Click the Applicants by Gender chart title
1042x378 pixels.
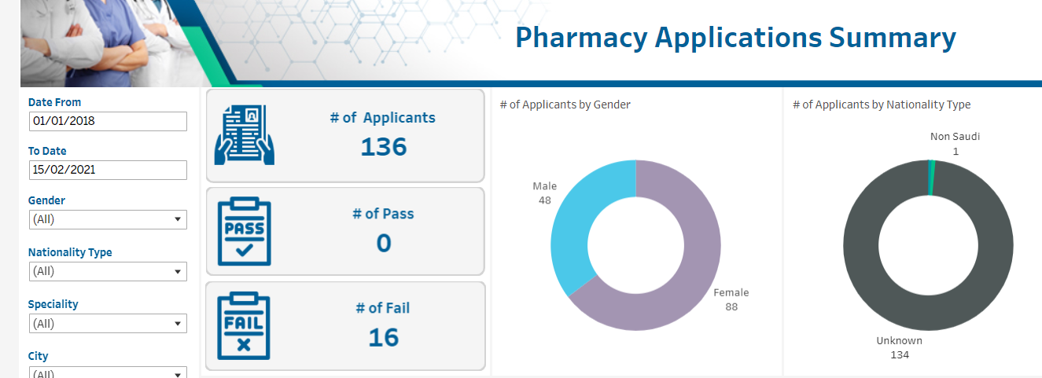click(x=565, y=105)
